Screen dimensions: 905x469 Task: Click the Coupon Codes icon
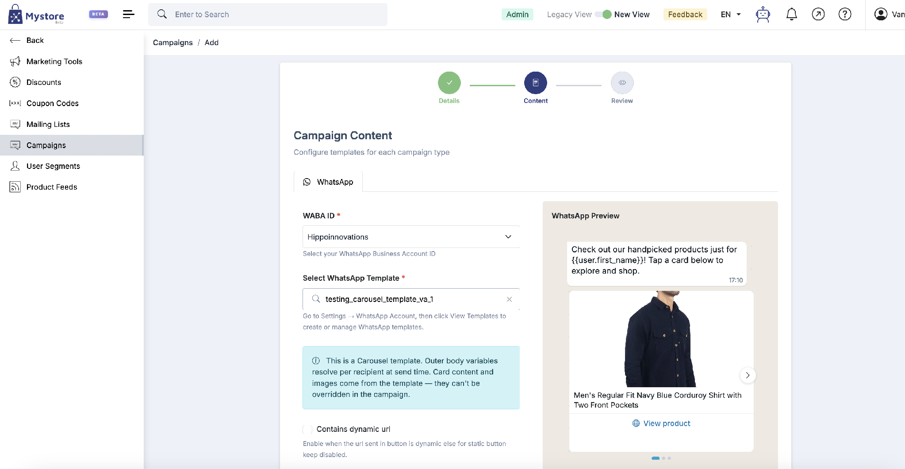[15, 103]
